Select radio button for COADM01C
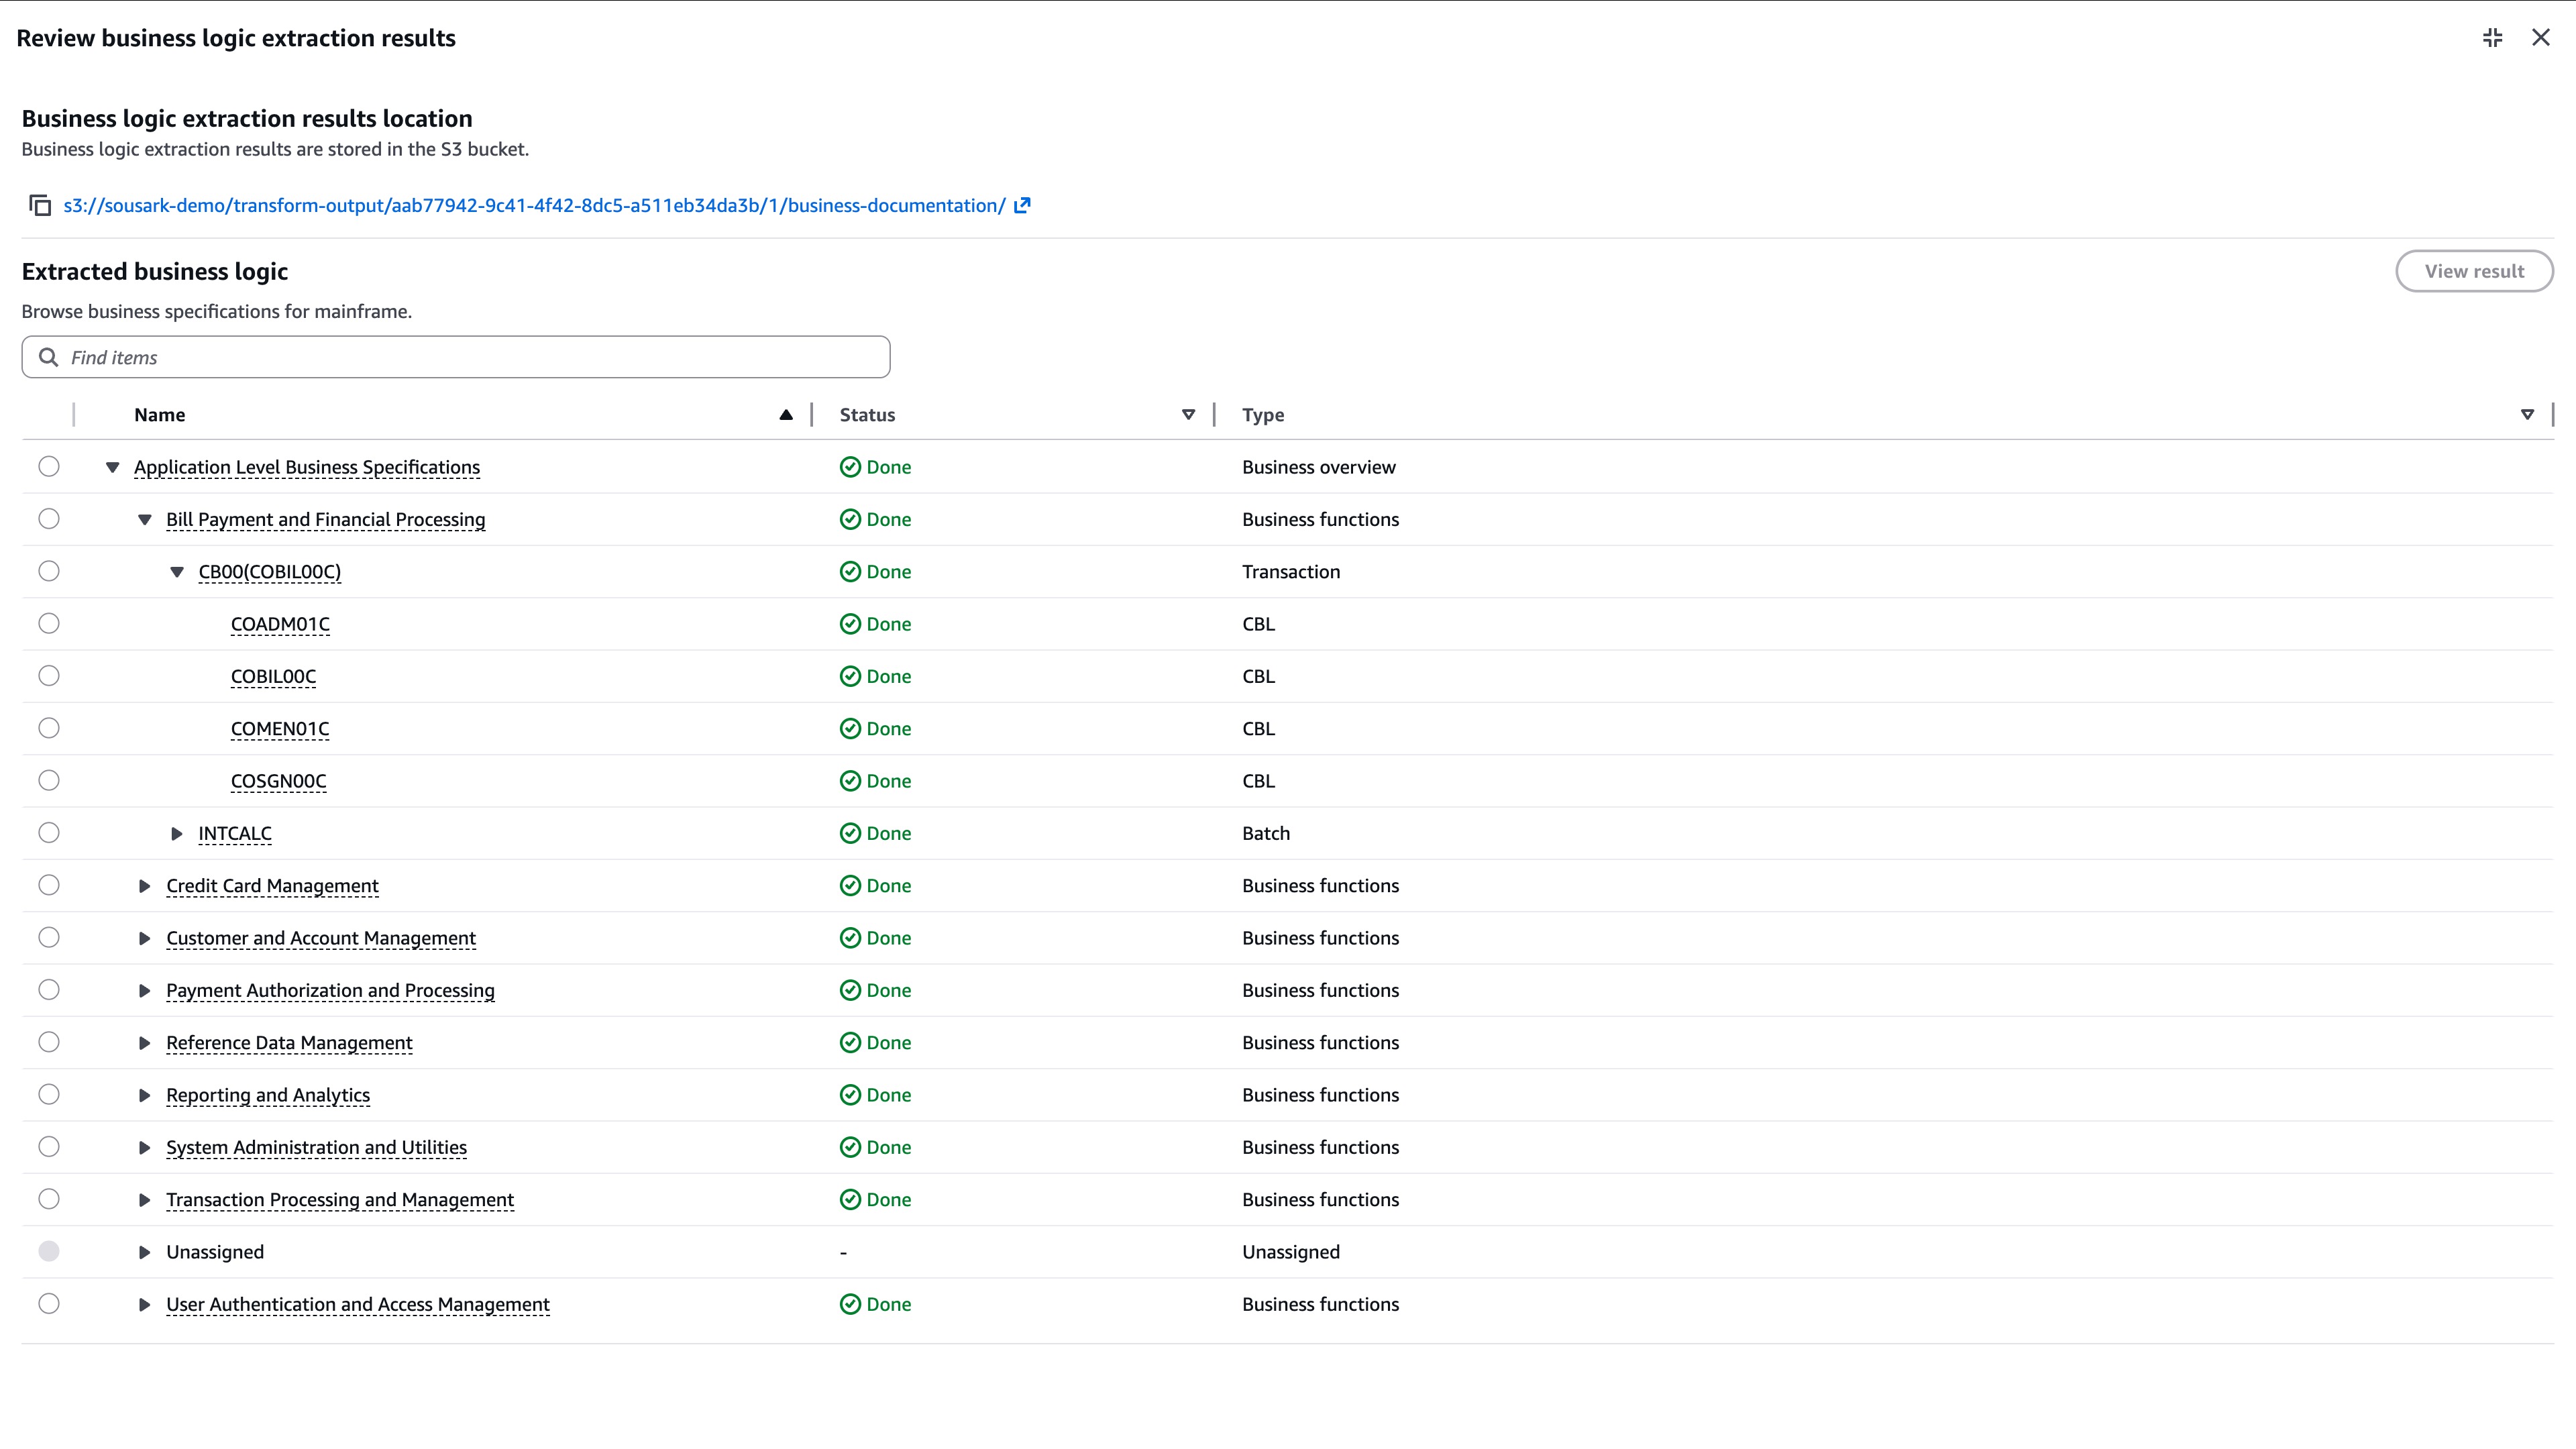 [x=49, y=624]
